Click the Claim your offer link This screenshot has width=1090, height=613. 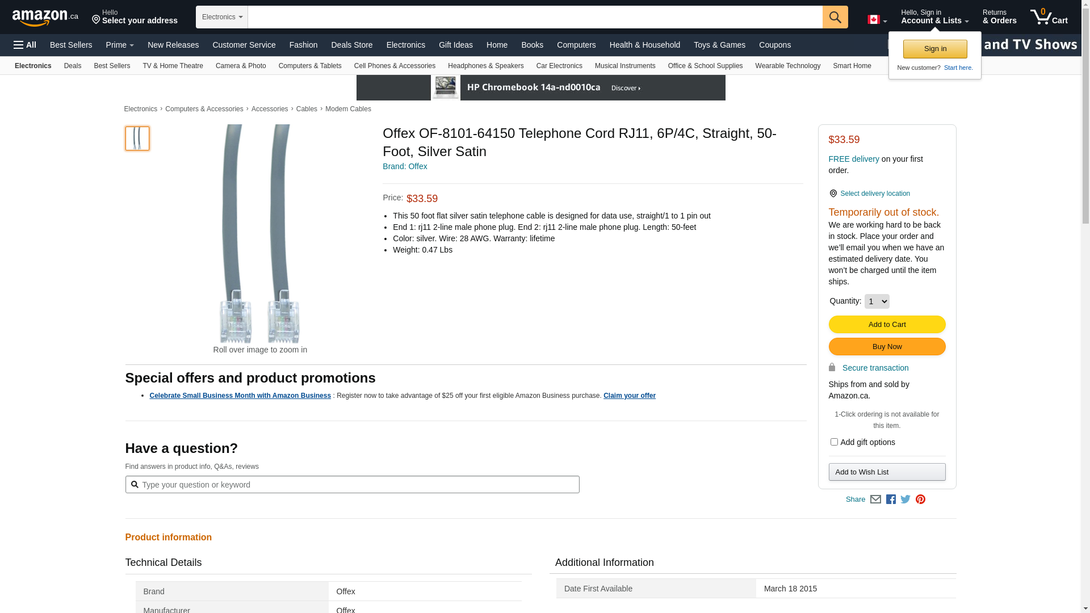[x=629, y=396]
